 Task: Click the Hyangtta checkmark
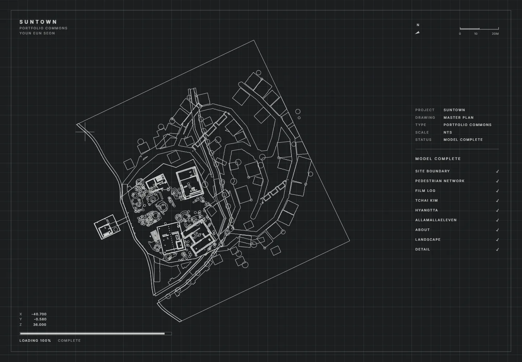coord(497,210)
